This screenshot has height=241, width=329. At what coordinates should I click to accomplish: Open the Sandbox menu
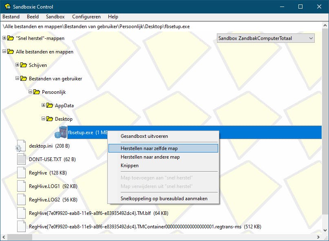coord(55,17)
